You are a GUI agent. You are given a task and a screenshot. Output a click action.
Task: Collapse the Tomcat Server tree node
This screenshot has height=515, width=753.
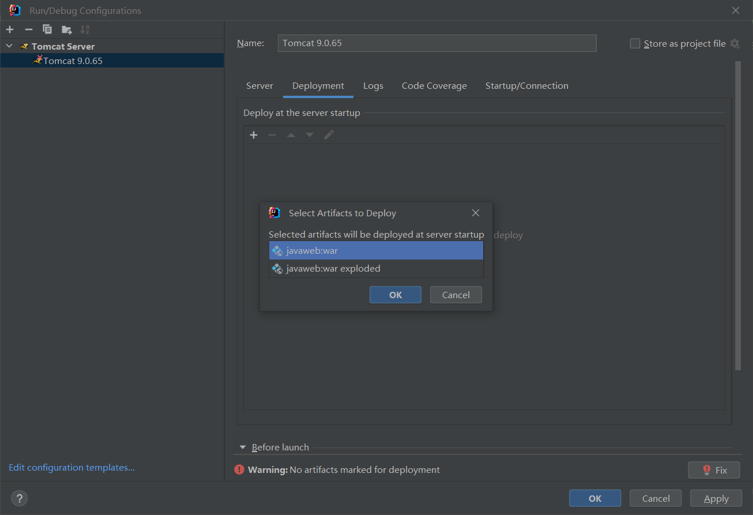(x=9, y=46)
